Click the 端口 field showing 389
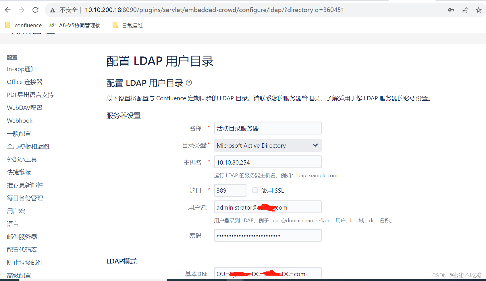The image size is (486, 281). pyautogui.click(x=230, y=190)
